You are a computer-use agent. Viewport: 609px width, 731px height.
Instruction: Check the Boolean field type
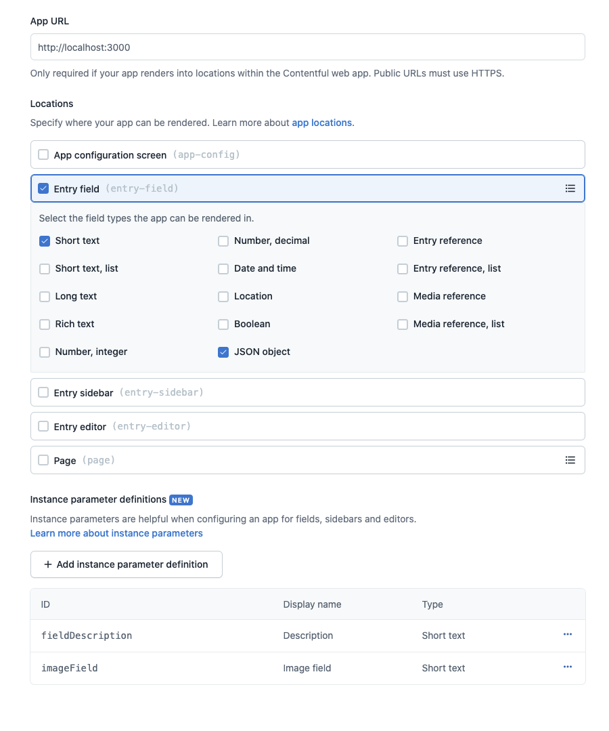[223, 324]
